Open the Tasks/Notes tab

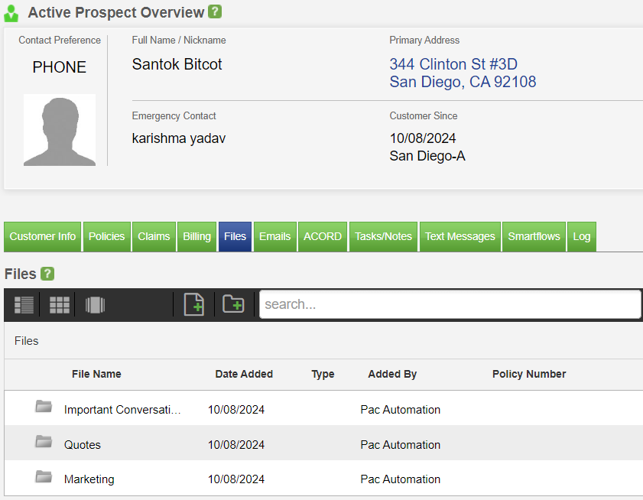(383, 236)
